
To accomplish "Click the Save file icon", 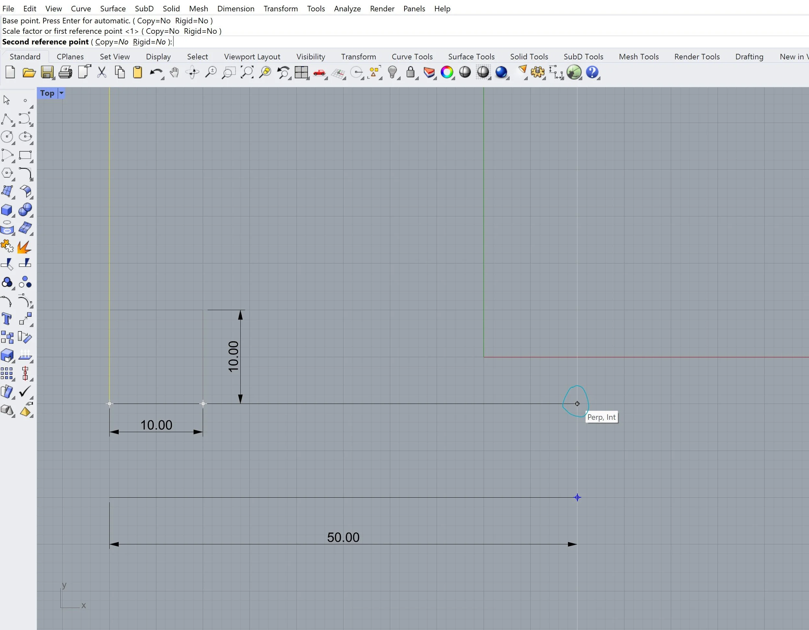I will (x=47, y=72).
